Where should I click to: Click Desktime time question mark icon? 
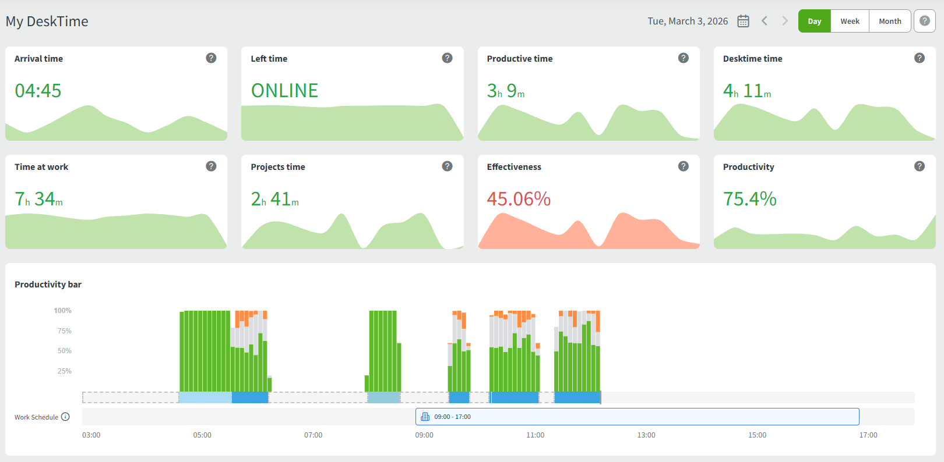pos(919,58)
